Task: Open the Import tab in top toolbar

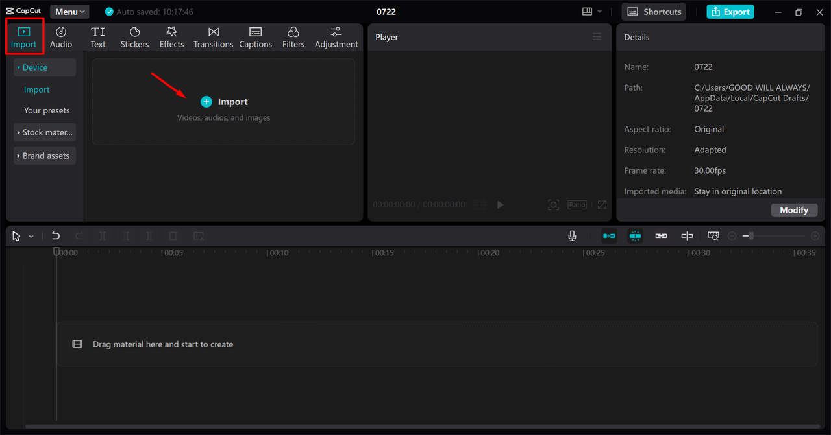Action: pyautogui.click(x=23, y=37)
